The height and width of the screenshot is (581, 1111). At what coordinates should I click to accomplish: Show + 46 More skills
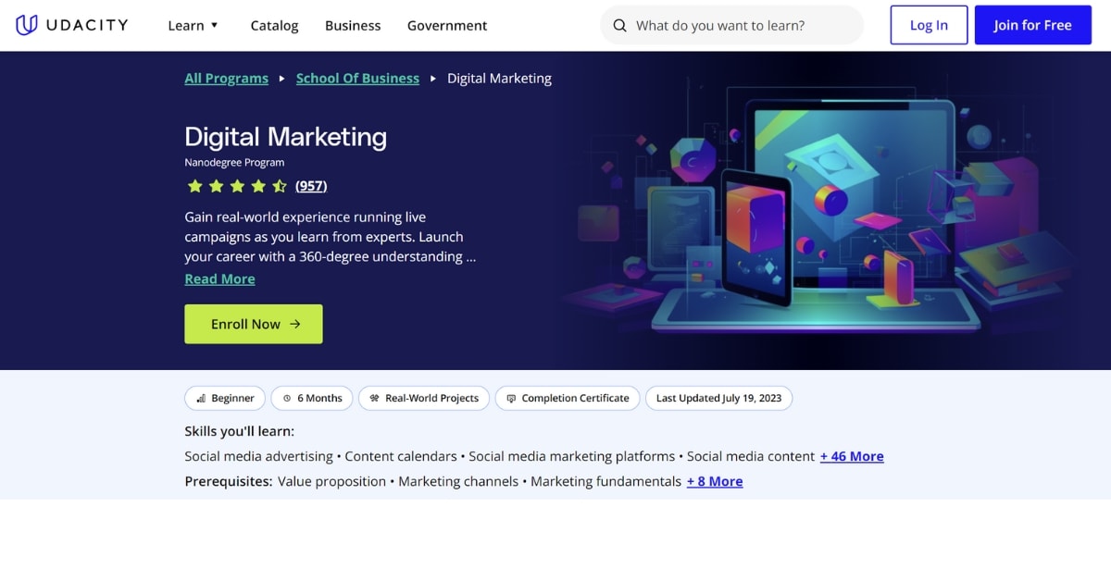pyautogui.click(x=852, y=456)
